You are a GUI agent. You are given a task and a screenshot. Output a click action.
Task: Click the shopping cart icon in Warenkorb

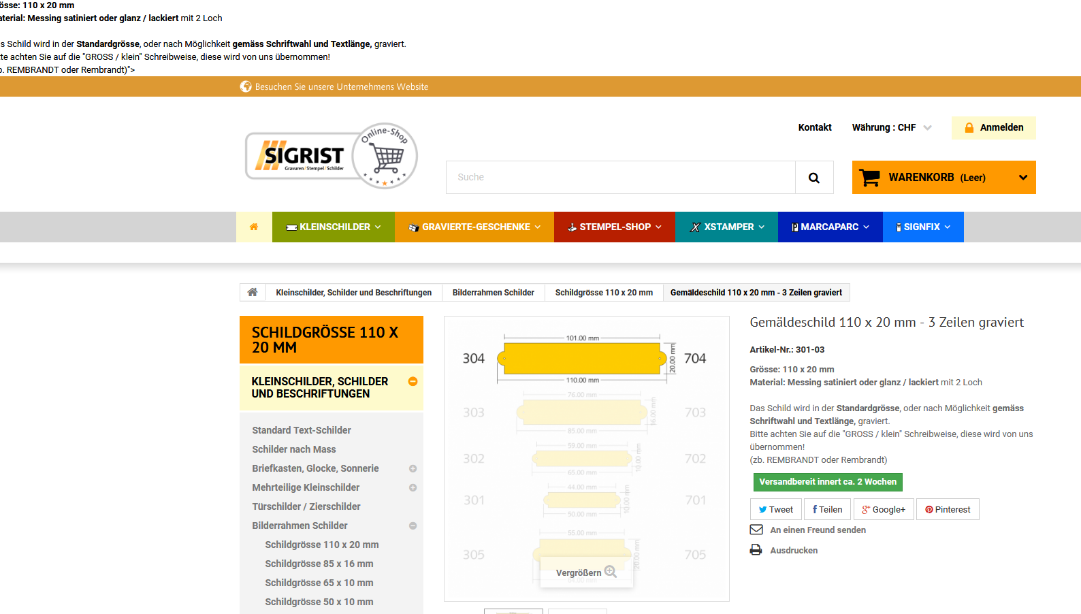(869, 178)
